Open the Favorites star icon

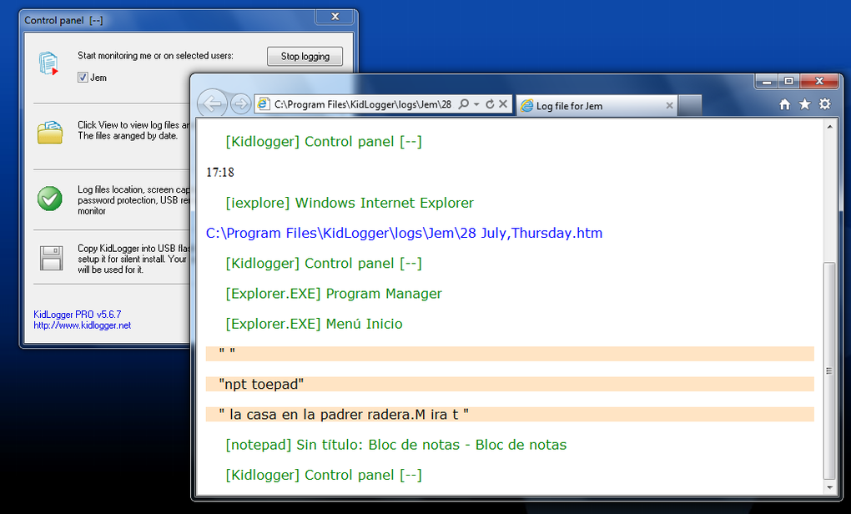tap(805, 104)
